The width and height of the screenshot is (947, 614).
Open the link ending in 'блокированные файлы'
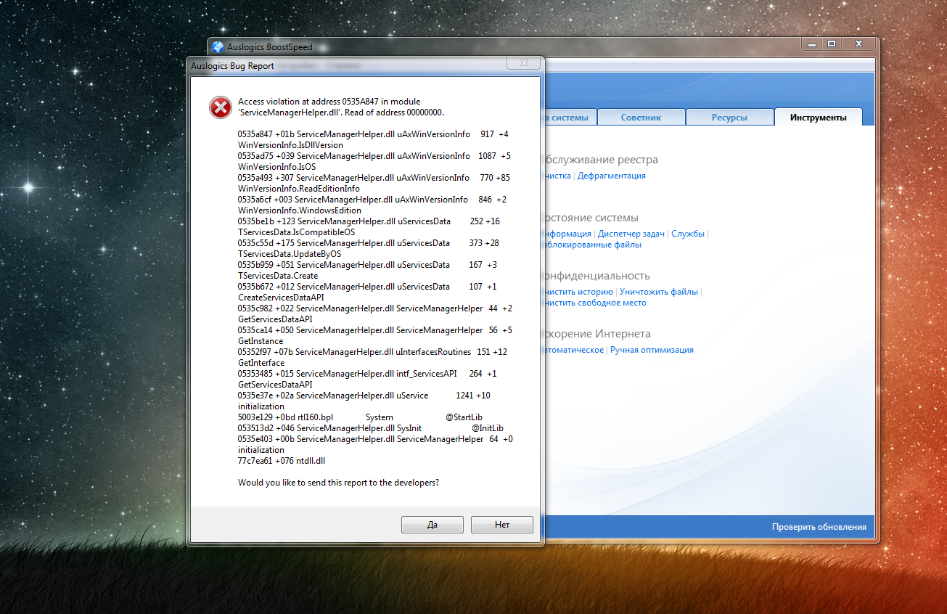[591, 245]
